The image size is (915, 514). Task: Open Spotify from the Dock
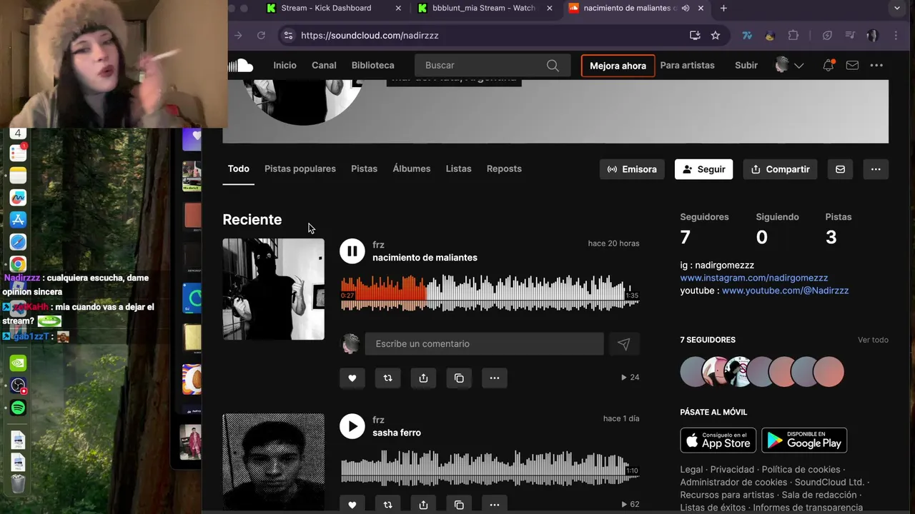coord(19,408)
